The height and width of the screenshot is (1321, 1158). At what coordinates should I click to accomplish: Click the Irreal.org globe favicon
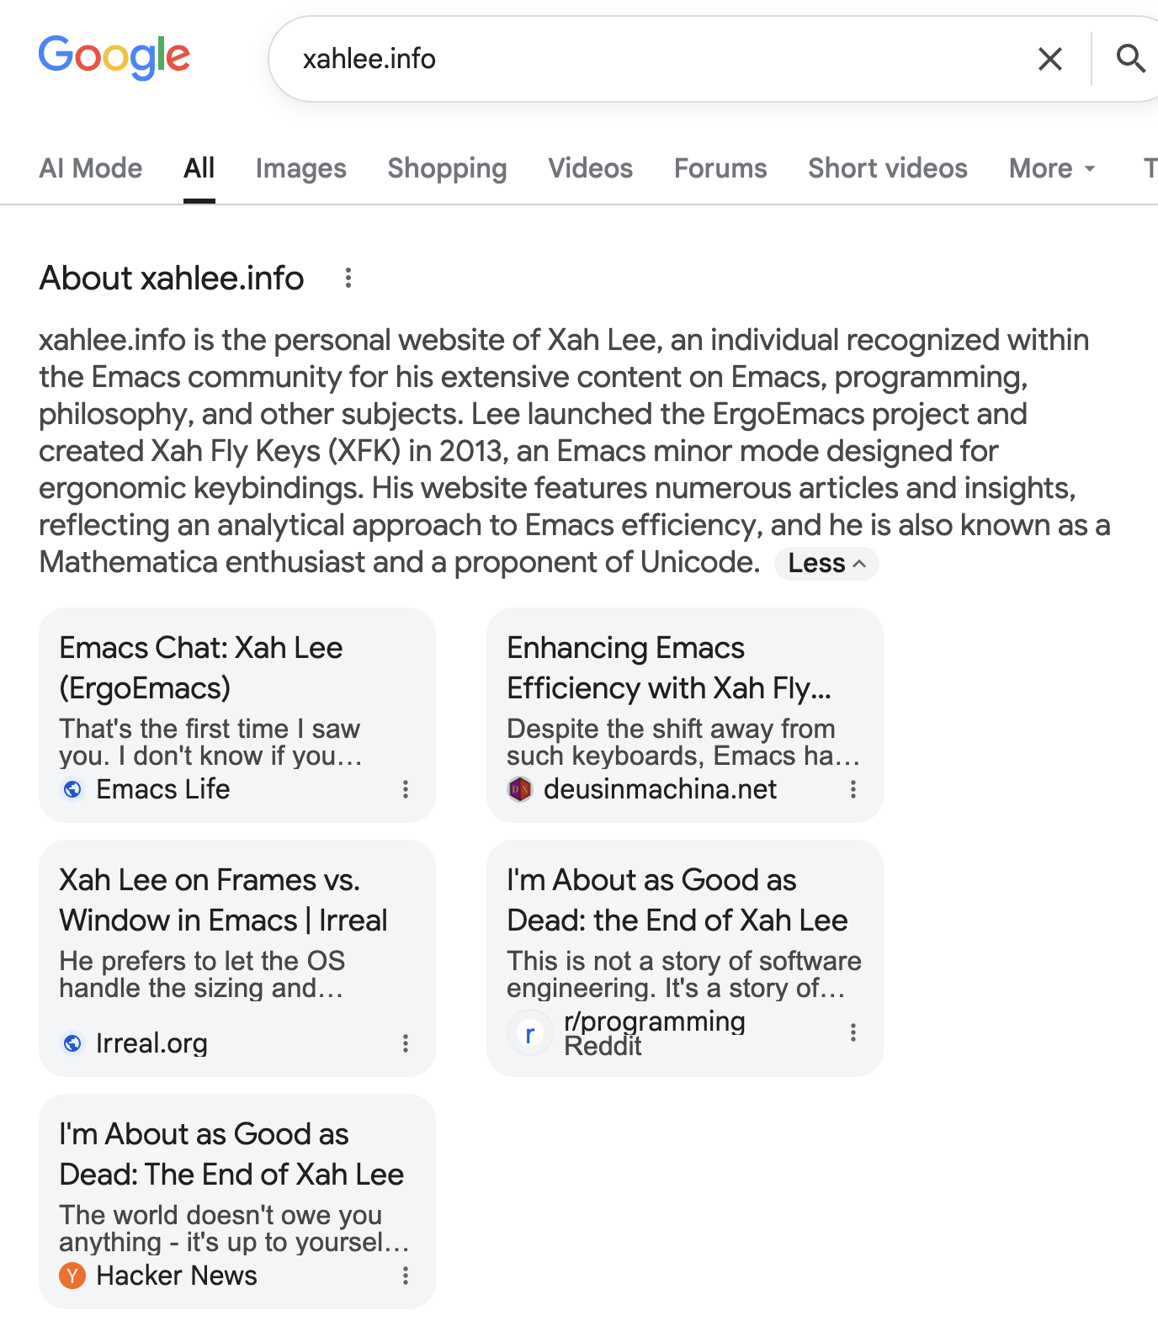73,1043
